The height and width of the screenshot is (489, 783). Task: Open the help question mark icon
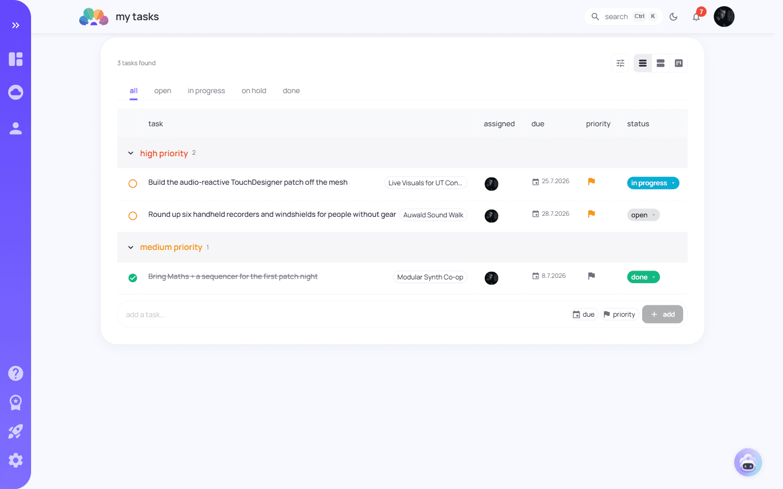tap(16, 373)
